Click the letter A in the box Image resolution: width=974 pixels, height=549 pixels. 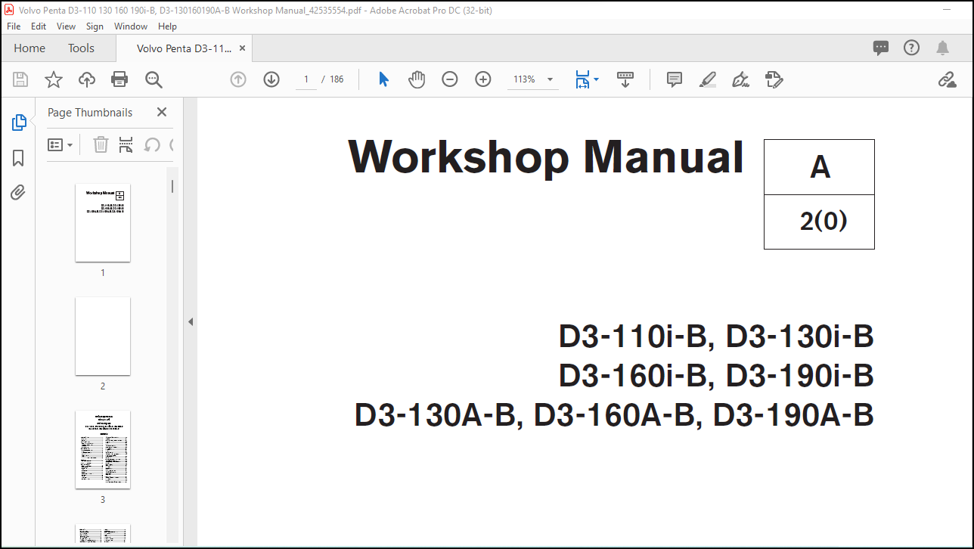click(x=820, y=167)
